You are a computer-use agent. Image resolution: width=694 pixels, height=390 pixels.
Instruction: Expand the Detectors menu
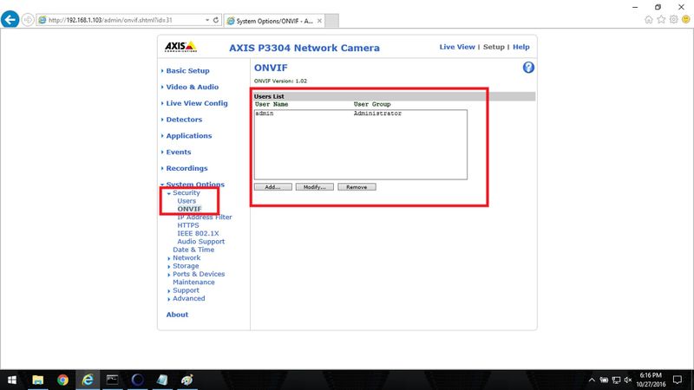click(184, 120)
